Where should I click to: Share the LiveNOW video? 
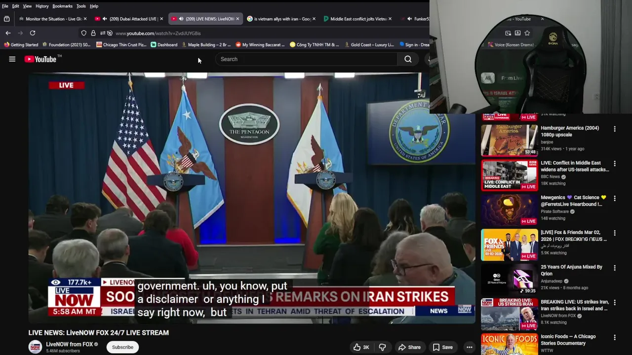click(409, 347)
